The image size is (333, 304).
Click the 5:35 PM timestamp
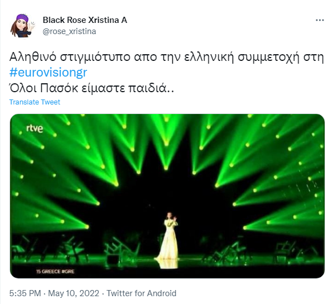coord(25,293)
